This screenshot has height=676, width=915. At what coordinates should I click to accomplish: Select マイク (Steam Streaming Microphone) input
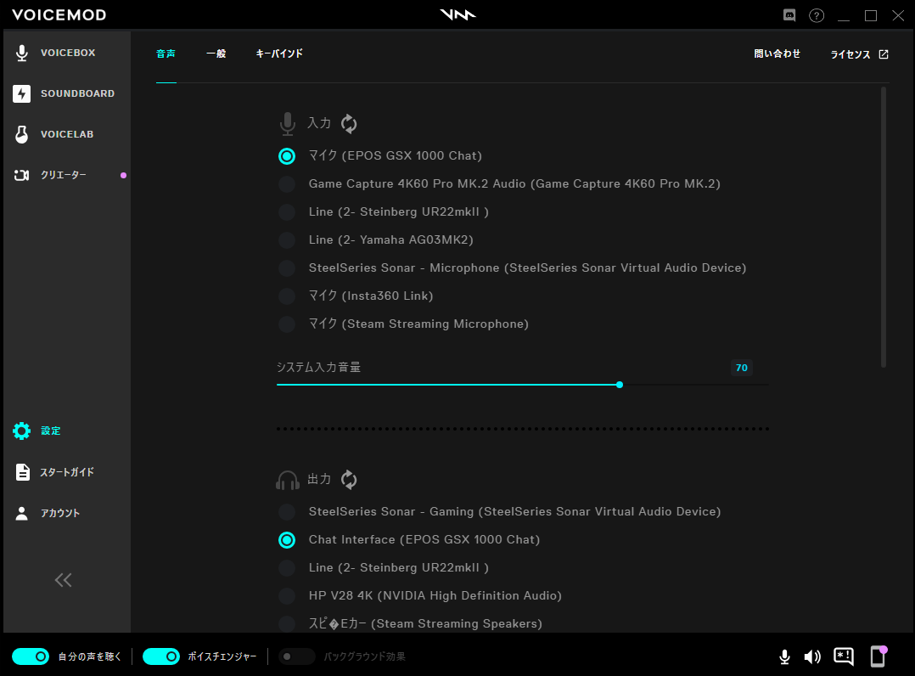403,324
